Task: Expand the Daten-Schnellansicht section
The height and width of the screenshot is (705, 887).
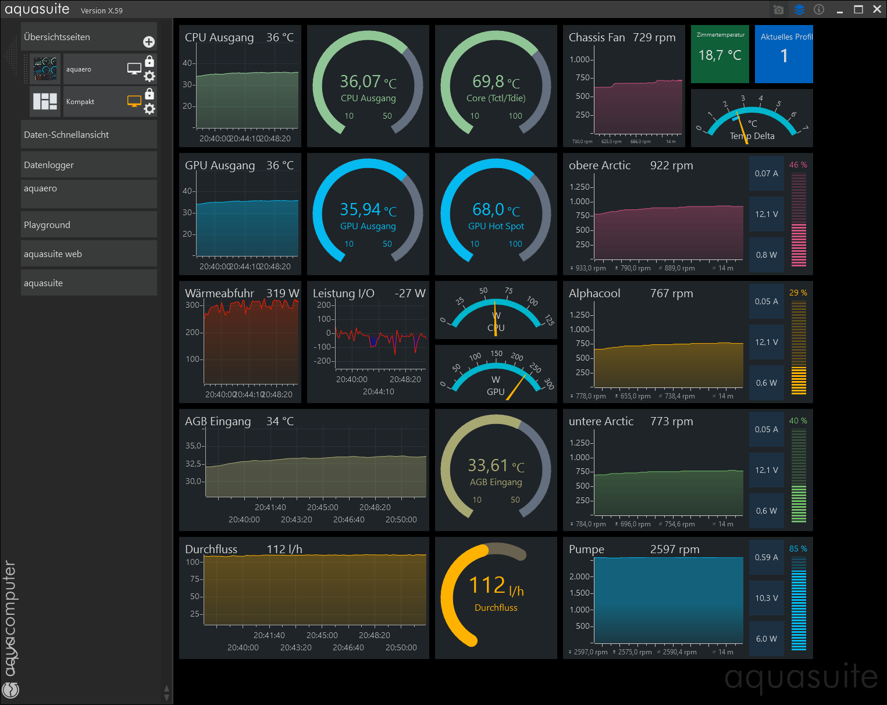Action: coord(89,134)
